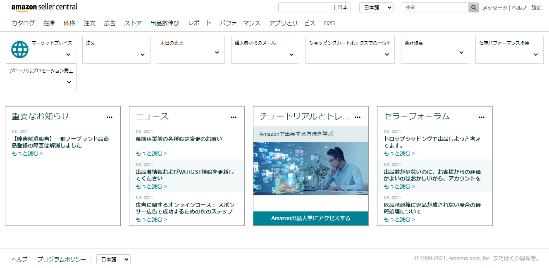
Task: Click the ニュース card title
Action: tap(152, 116)
